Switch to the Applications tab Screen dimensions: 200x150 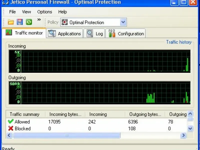(x=64, y=33)
